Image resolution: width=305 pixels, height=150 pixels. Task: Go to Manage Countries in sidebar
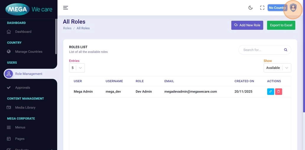pos(29,52)
